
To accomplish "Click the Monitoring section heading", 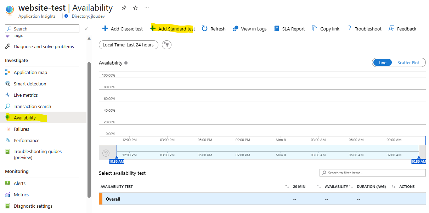I will [17, 172].
